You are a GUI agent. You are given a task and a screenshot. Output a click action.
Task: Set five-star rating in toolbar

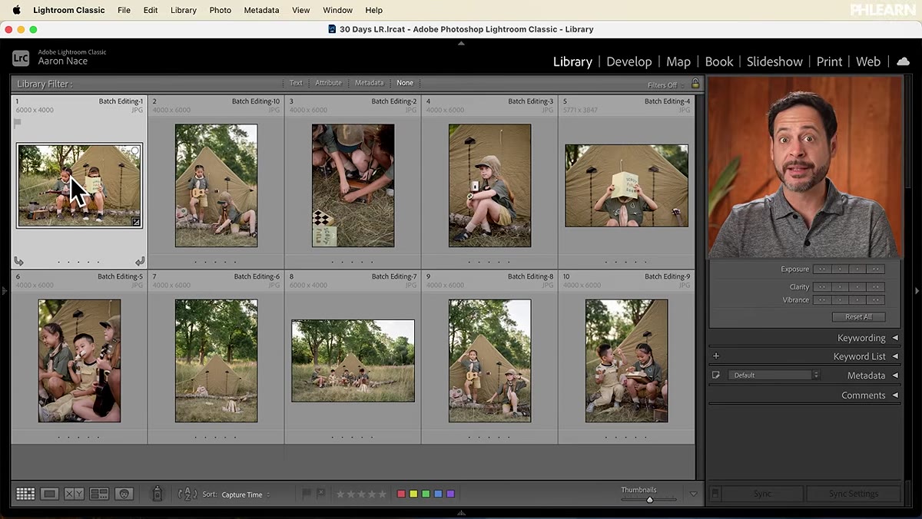click(x=382, y=494)
